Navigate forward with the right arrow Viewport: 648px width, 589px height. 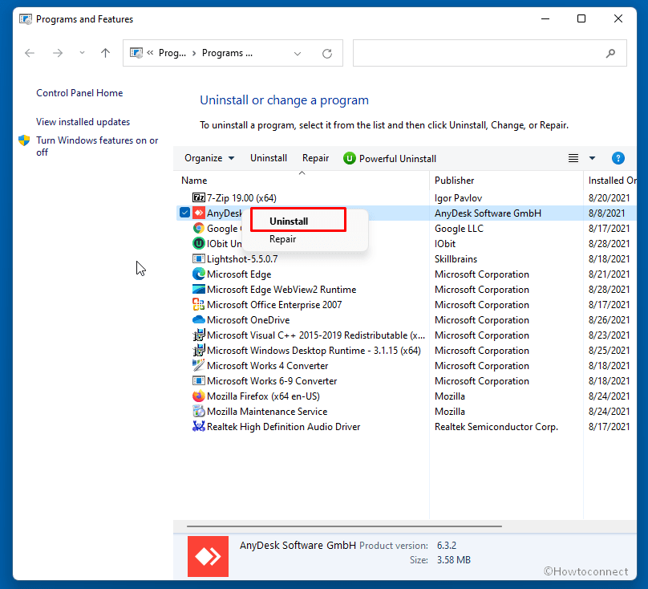pos(58,53)
